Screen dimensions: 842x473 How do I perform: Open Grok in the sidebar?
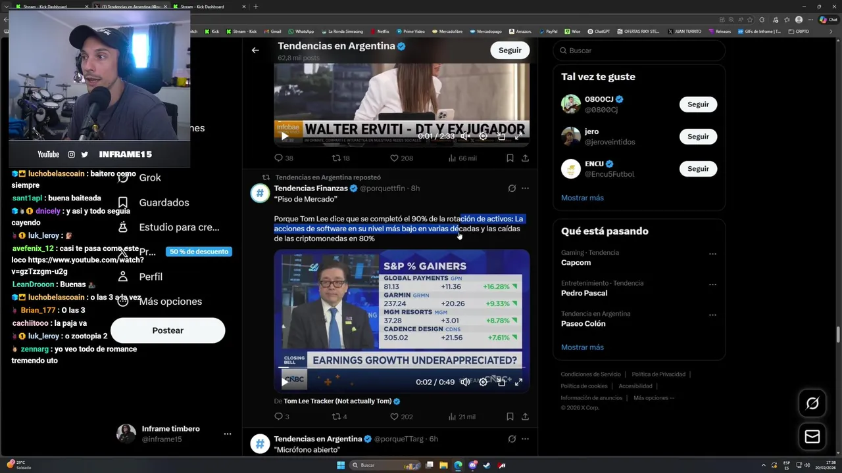click(139, 177)
